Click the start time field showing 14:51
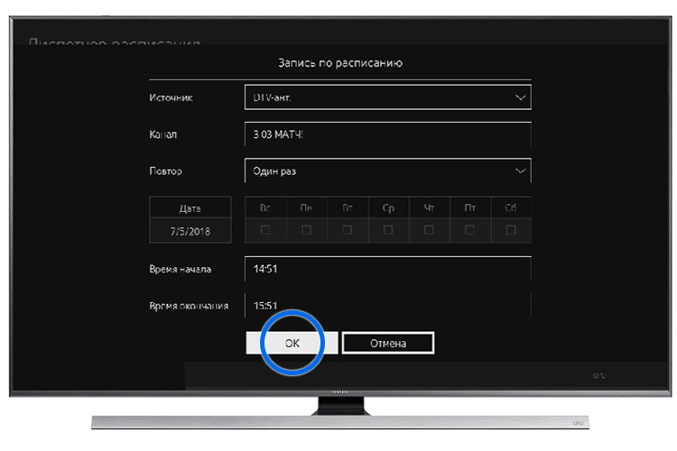 [386, 269]
